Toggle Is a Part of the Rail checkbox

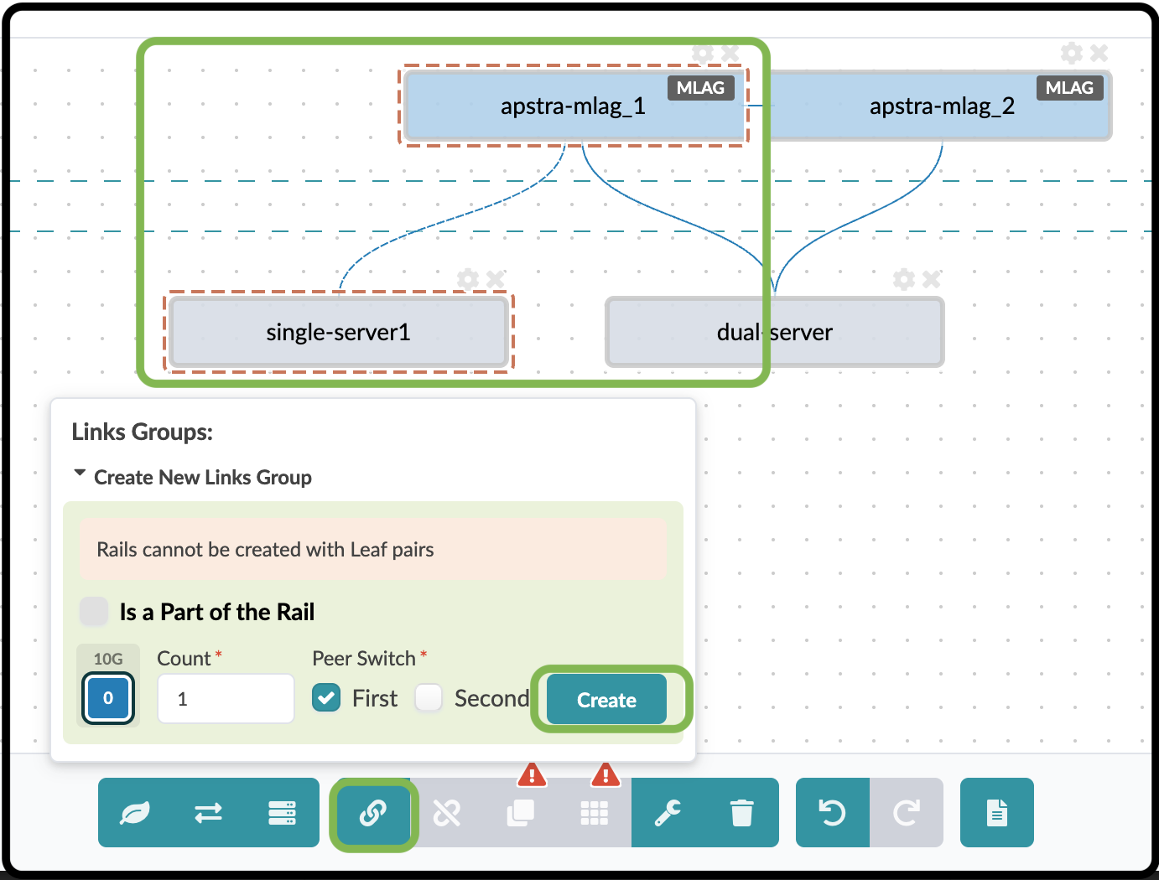click(x=94, y=612)
